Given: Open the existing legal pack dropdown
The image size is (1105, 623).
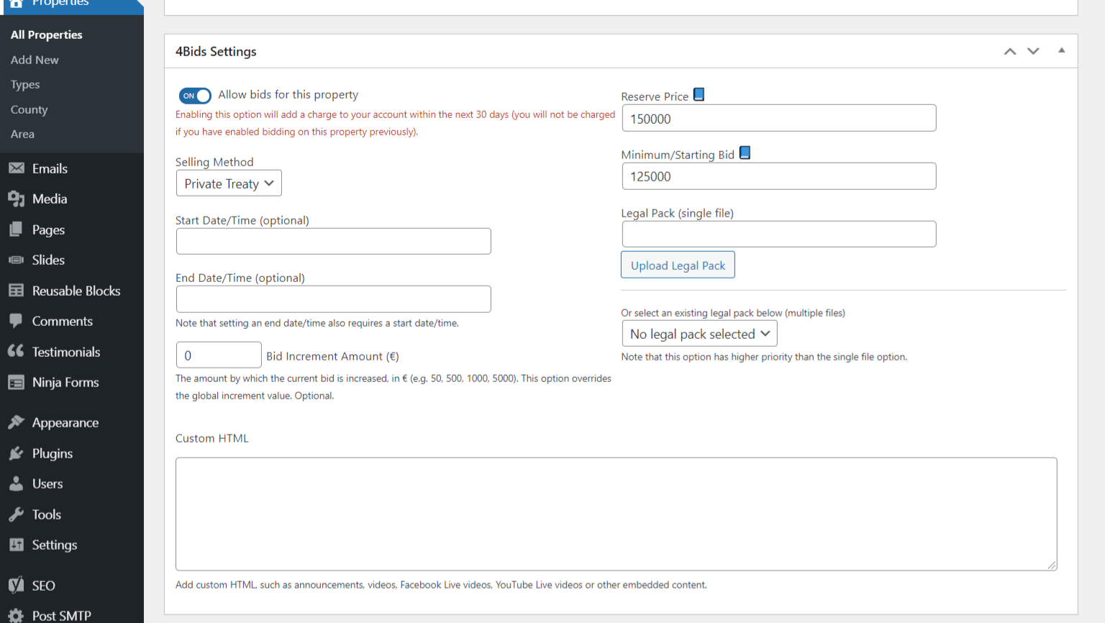Looking at the screenshot, I should pyautogui.click(x=699, y=334).
